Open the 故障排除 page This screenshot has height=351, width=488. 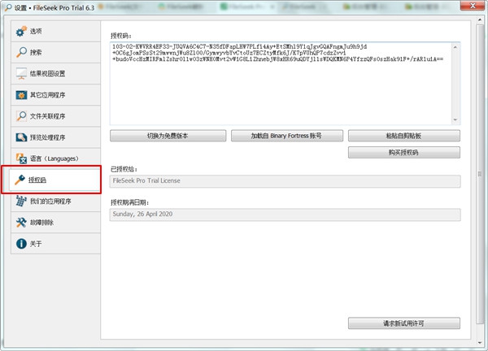click(x=55, y=223)
